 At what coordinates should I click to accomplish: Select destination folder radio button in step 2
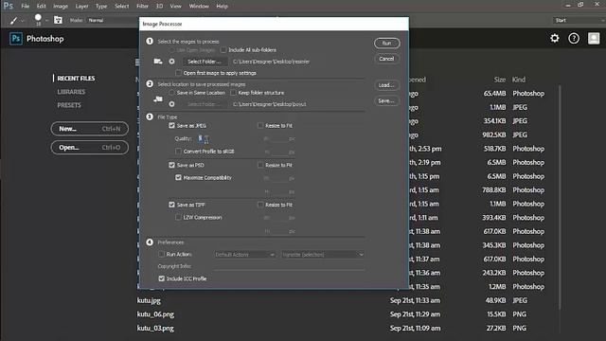[x=171, y=104]
